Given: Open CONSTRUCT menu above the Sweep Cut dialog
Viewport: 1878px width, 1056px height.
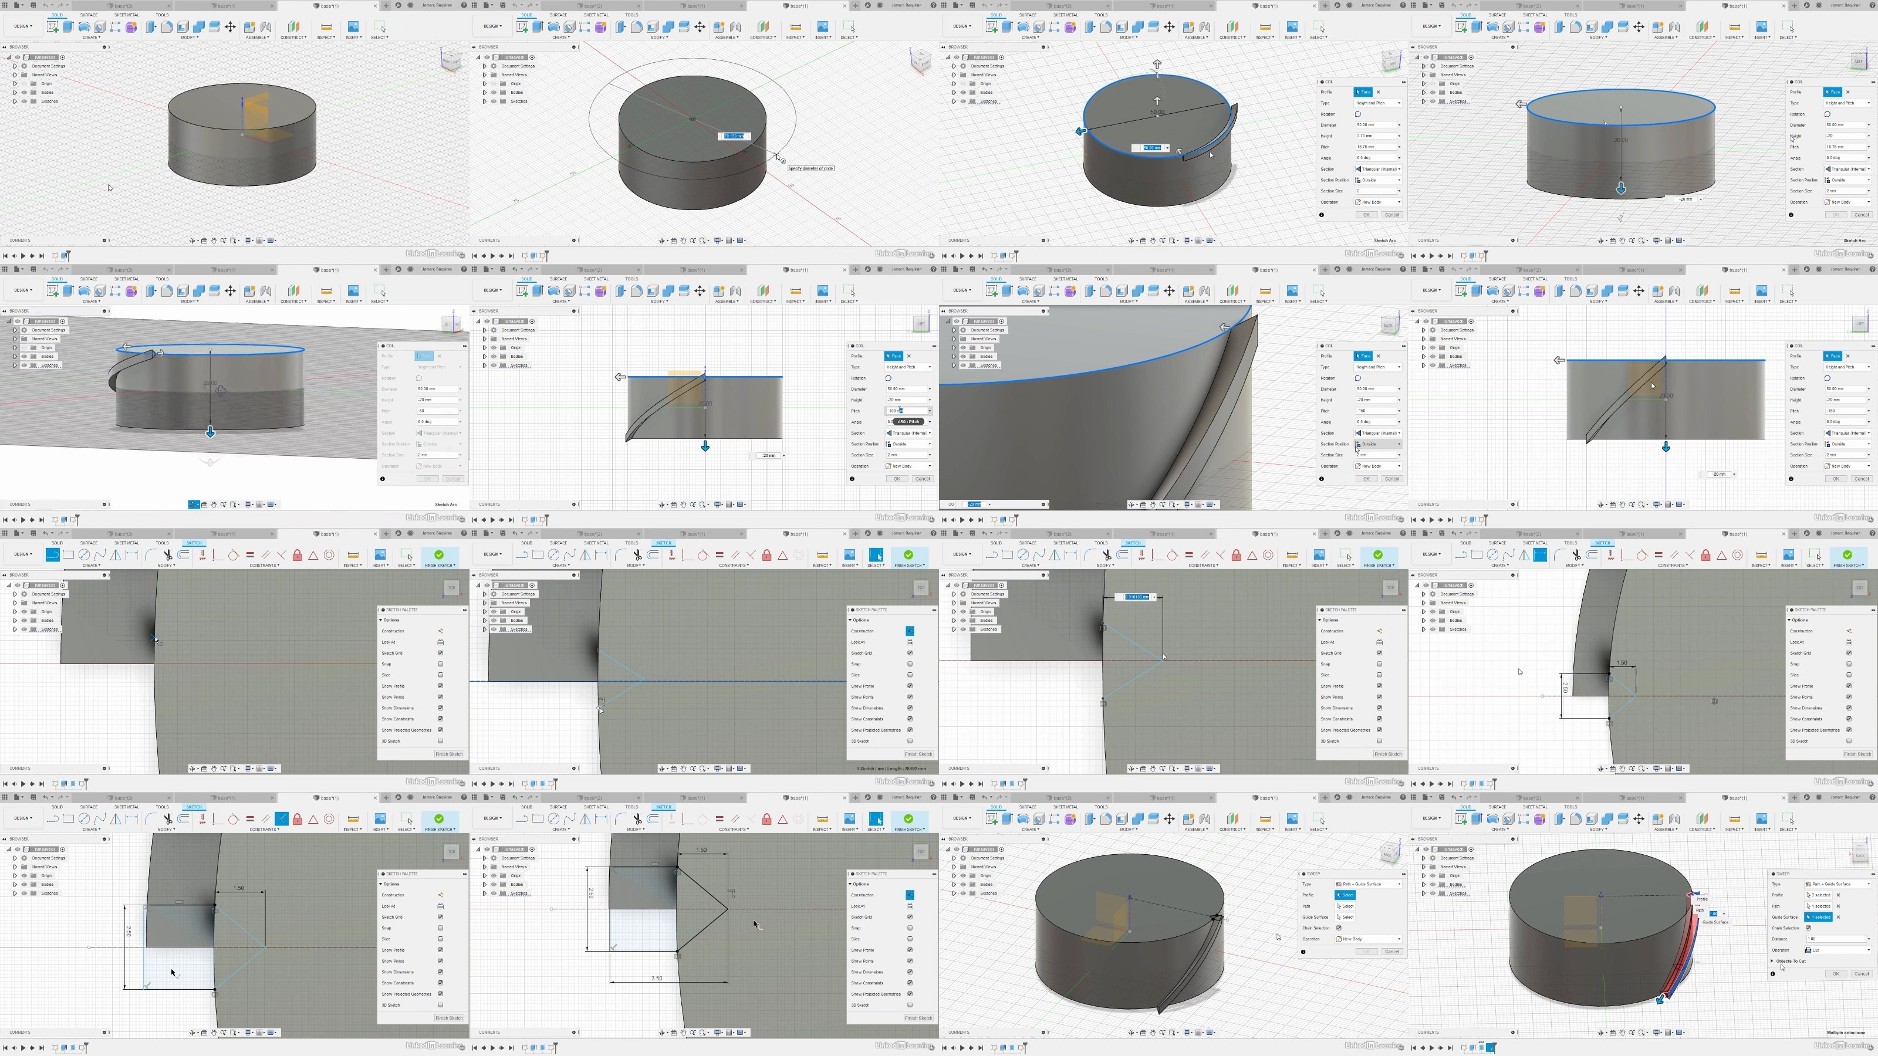Looking at the screenshot, I should click(1701, 828).
